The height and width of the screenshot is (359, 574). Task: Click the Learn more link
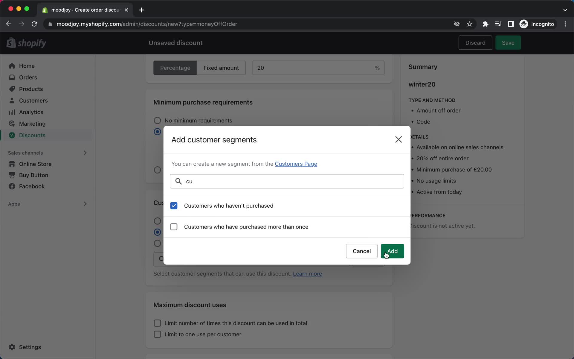[x=307, y=273]
